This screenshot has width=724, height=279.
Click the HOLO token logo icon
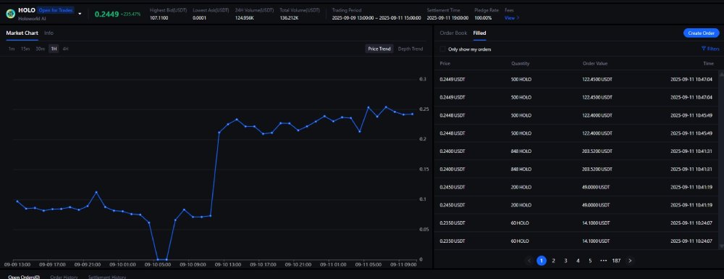10,14
